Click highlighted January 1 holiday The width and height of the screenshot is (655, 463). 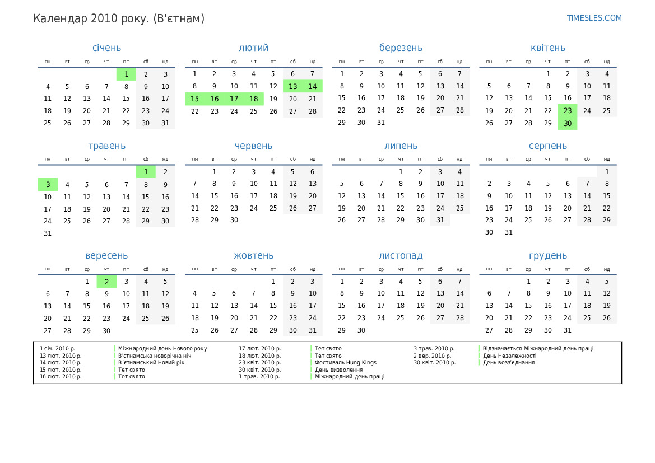click(126, 74)
